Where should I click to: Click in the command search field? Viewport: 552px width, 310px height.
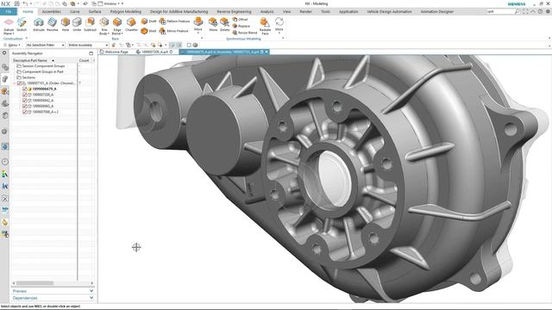click(x=500, y=11)
